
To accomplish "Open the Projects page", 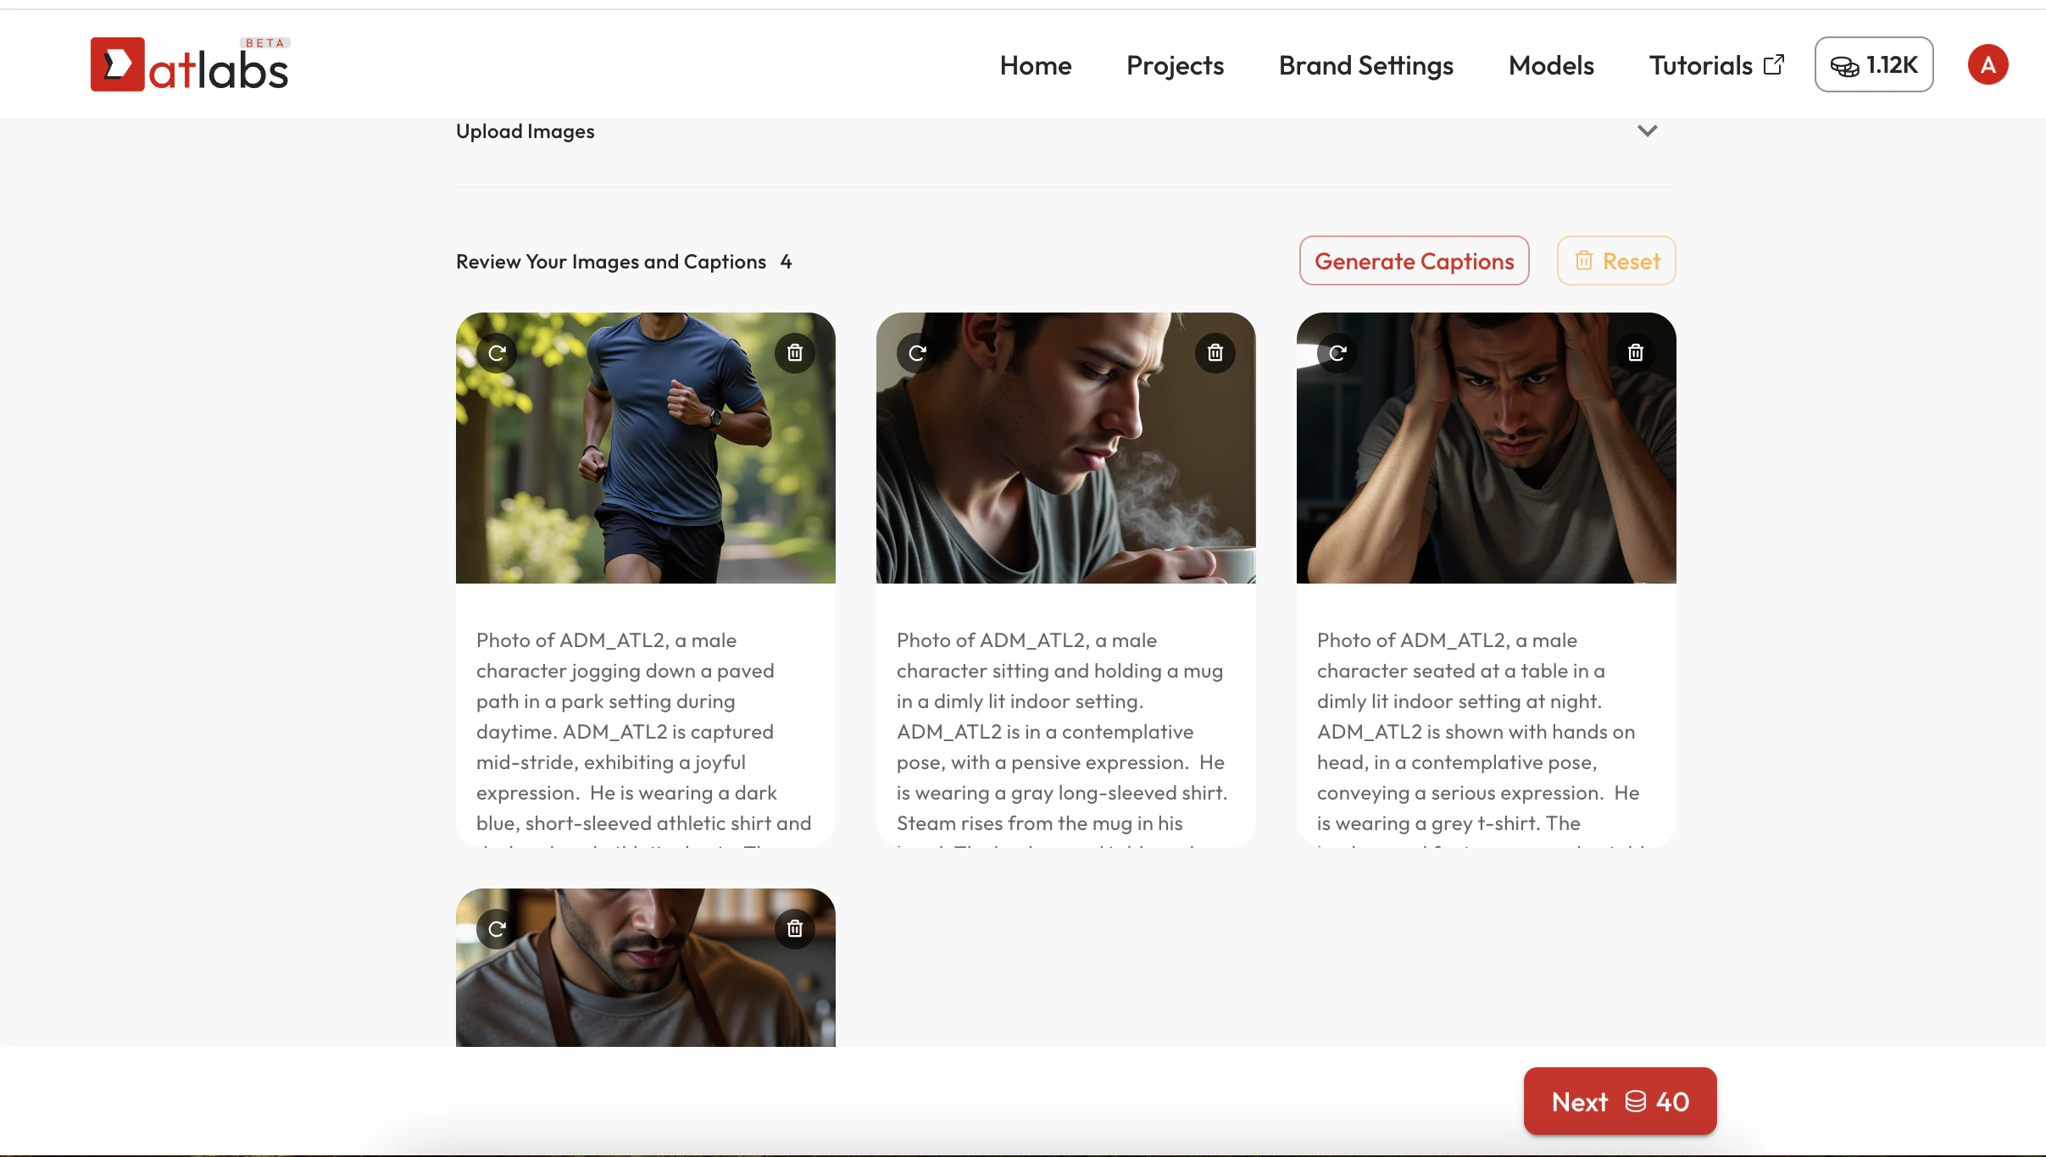I will tap(1175, 65).
